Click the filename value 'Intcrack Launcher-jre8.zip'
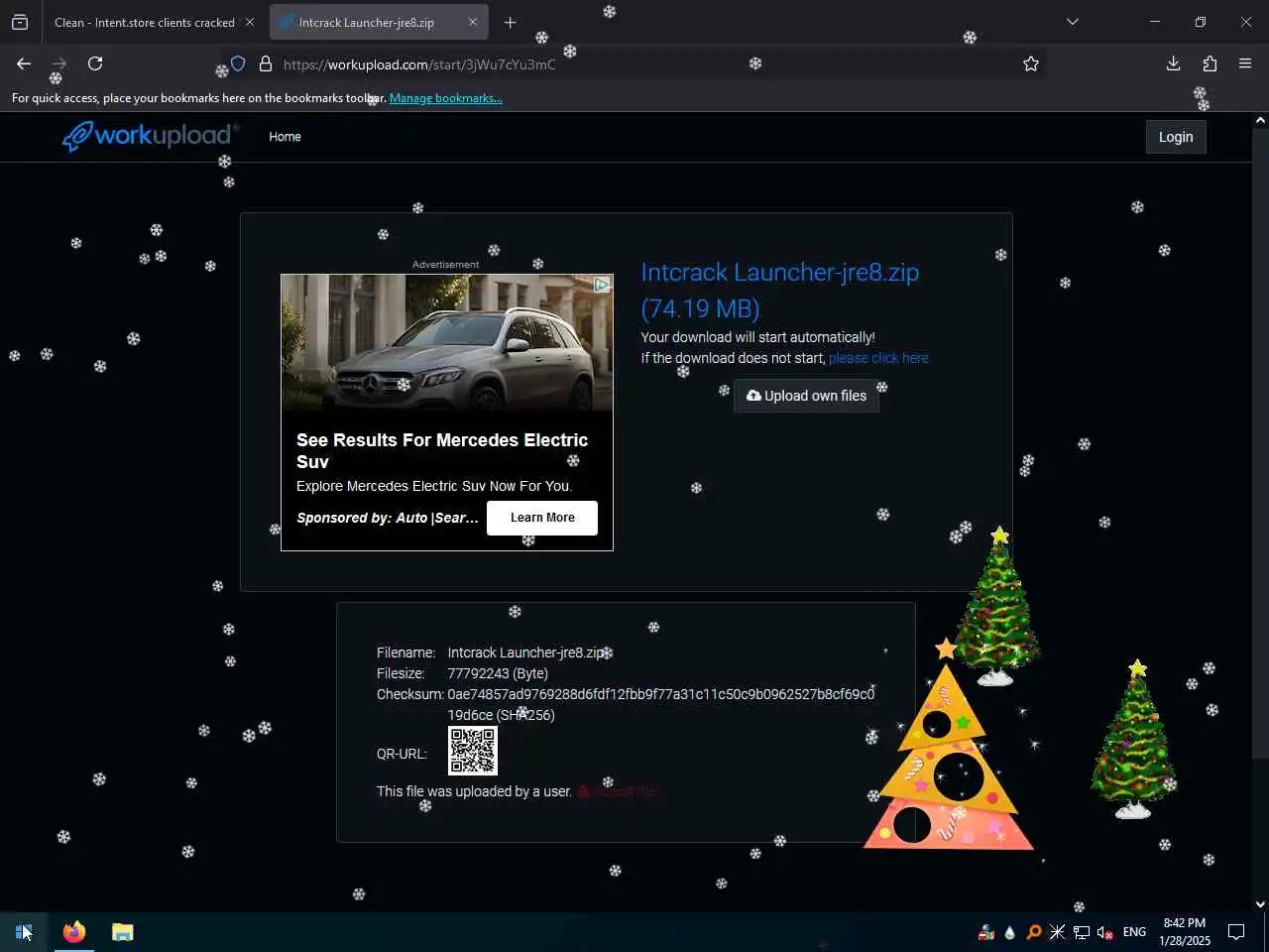Viewport: 1269px width, 952px height. click(526, 653)
